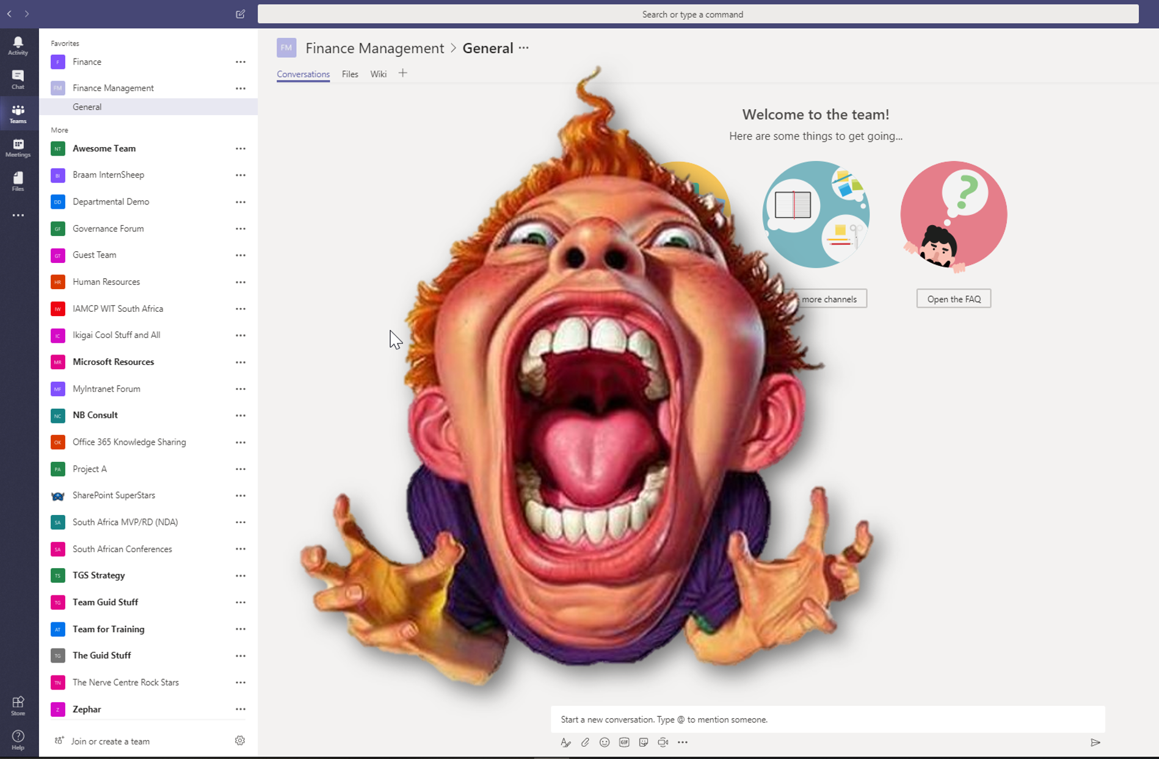The width and height of the screenshot is (1159, 759).
Task: Click Join or create a team
Action: click(110, 741)
